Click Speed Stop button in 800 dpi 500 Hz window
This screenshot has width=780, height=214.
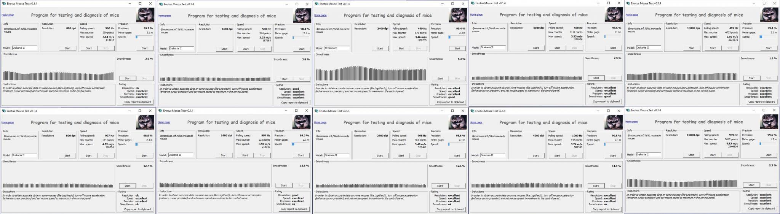click(x=106, y=48)
